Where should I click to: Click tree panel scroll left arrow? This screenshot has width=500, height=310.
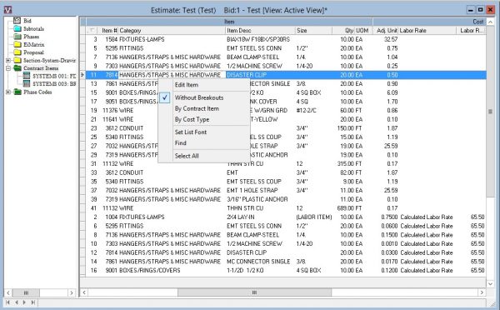click(8, 292)
